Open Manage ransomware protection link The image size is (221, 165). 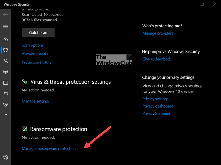(49, 149)
